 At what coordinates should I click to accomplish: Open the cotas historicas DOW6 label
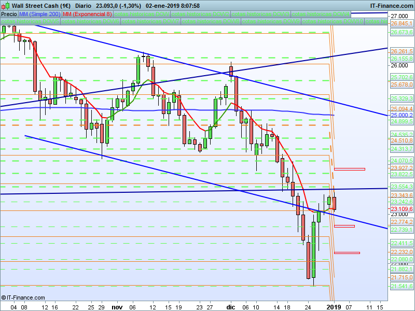point(90,21)
